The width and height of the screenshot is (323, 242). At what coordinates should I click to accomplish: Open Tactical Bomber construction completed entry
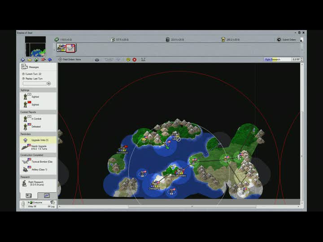38,162
